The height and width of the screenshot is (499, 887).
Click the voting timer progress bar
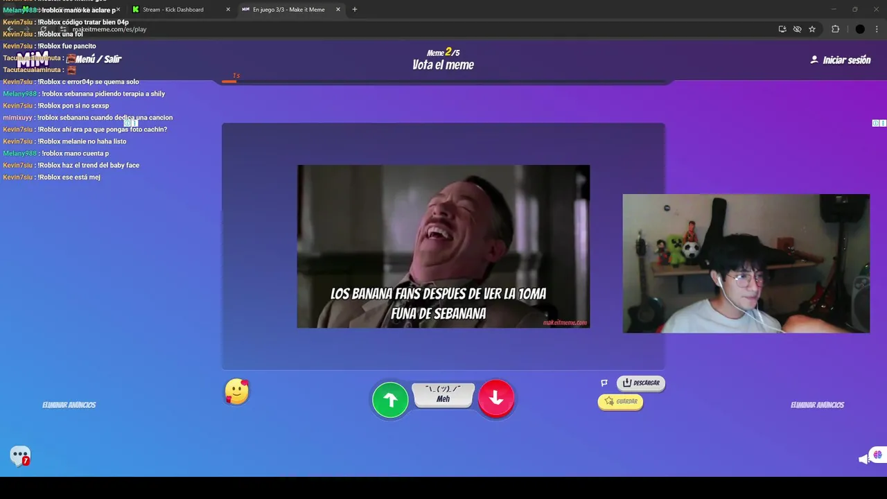443,82
